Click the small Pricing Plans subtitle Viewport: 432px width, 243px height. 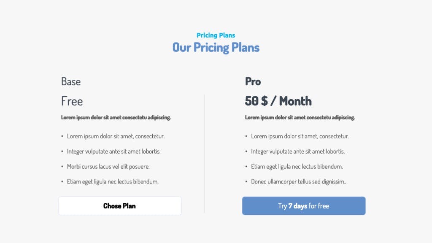coord(216,35)
